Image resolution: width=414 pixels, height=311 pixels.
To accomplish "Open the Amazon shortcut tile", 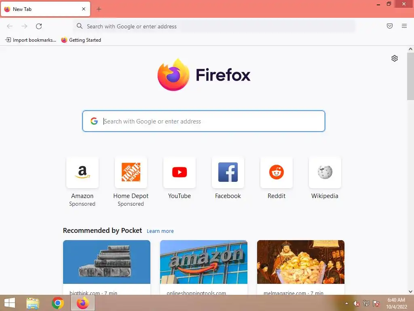I will pyautogui.click(x=82, y=172).
